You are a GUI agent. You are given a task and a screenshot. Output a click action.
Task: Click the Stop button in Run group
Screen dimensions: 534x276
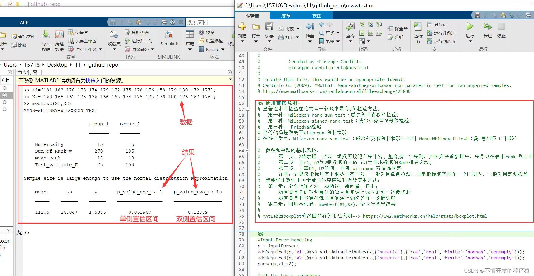(x=501, y=30)
